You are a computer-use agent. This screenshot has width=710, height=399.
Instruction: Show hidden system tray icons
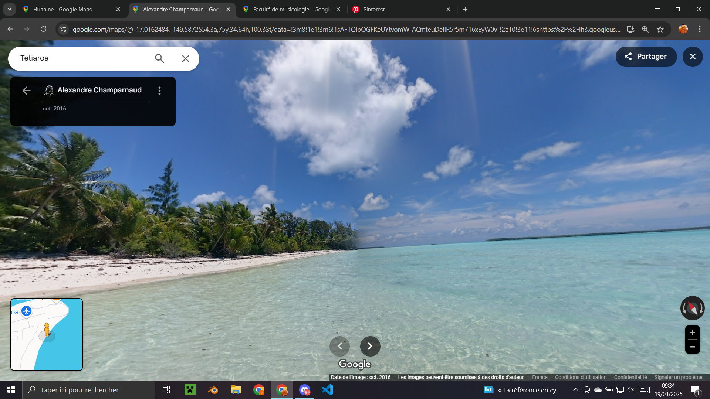coord(576,390)
